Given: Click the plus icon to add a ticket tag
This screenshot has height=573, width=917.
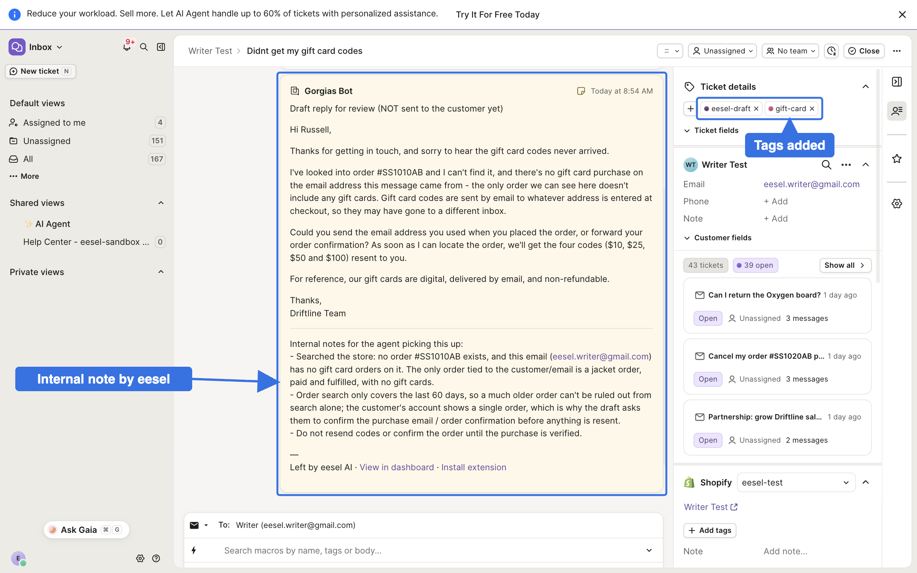Looking at the screenshot, I should coord(690,108).
